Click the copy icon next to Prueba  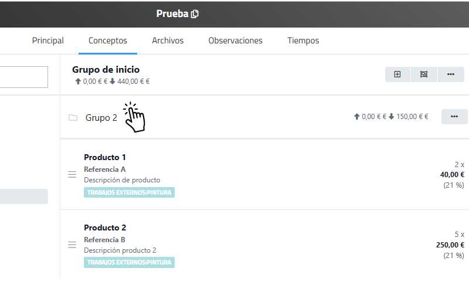(195, 13)
